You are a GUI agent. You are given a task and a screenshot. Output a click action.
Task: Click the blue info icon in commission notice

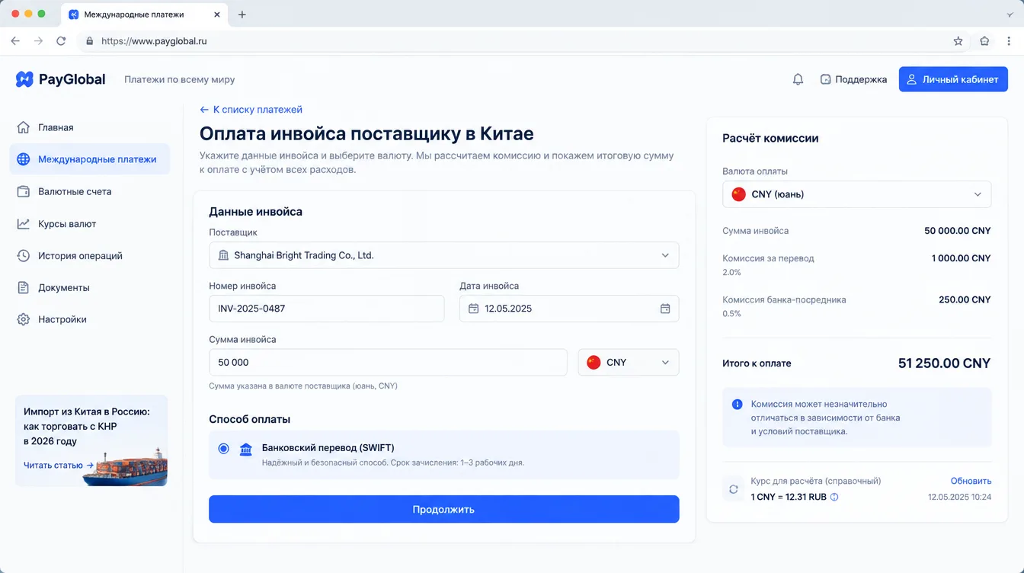click(737, 405)
